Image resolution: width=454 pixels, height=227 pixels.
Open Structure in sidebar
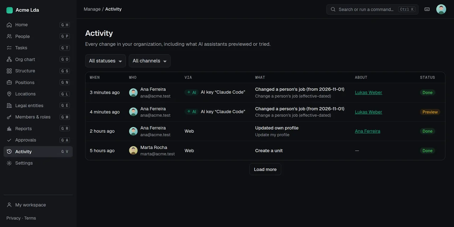click(x=38, y=71)
